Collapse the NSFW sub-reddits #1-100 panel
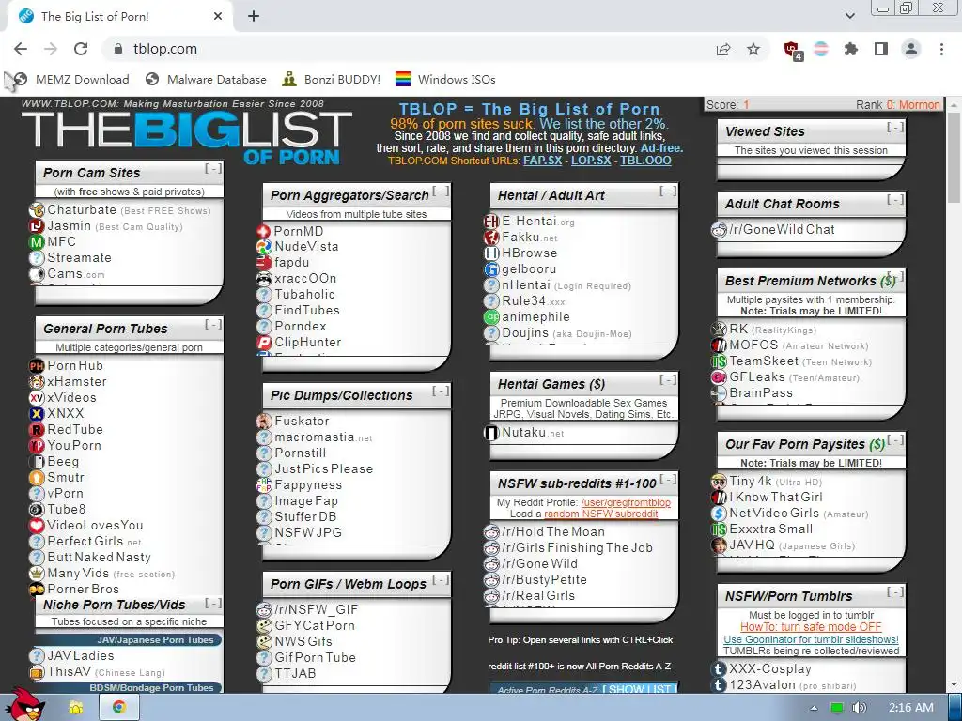 tap(668, 480)
